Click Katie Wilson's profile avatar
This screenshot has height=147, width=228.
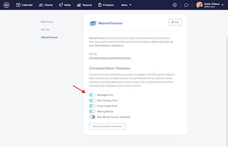199,5
